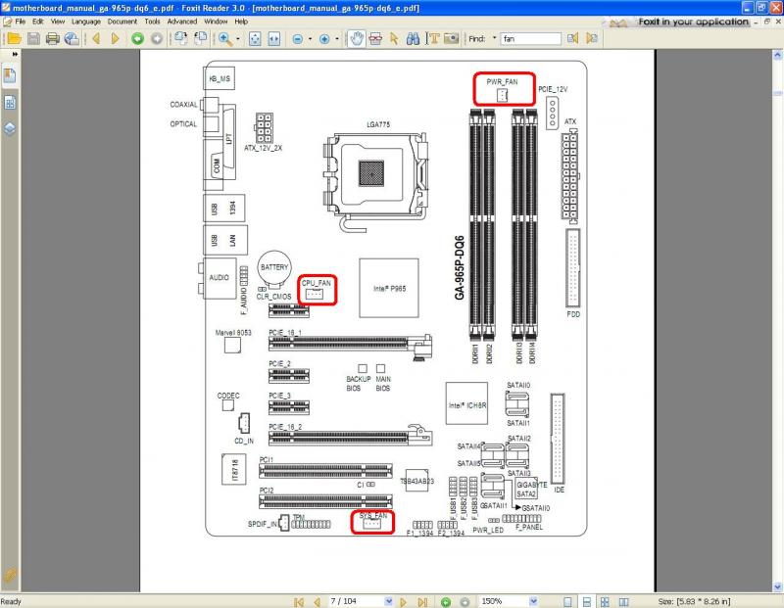The image size is (784, 608).
Task: Go to next page in status bar
Action: 404,602
